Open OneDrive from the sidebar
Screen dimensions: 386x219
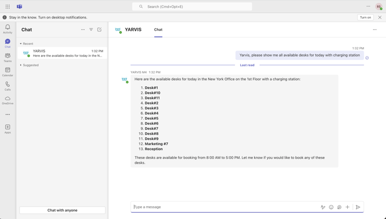coord(8,100)
